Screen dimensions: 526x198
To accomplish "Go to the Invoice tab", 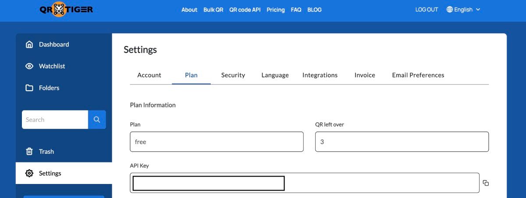I will click(x=365, y=75).
